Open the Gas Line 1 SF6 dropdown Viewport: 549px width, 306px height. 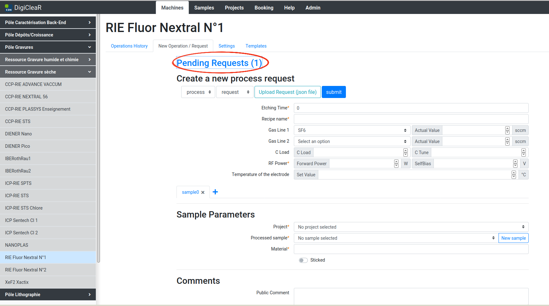[352, 130]
